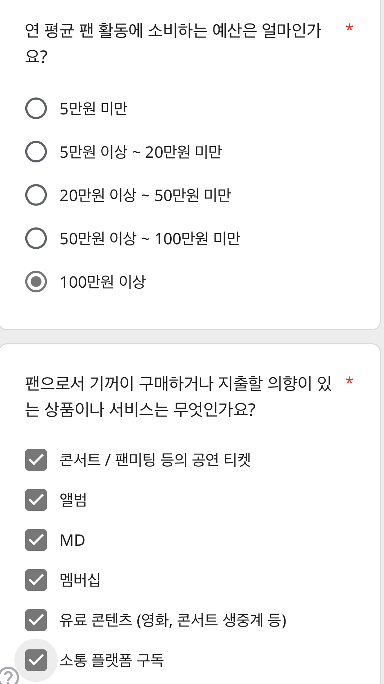Choose the '5만원 이상 ~ 20만원 미만' radio option

coord(36,152)
